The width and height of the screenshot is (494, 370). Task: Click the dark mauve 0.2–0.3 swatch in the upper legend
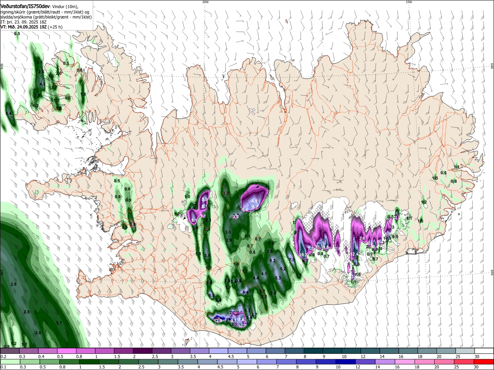[x=10, y=351]
